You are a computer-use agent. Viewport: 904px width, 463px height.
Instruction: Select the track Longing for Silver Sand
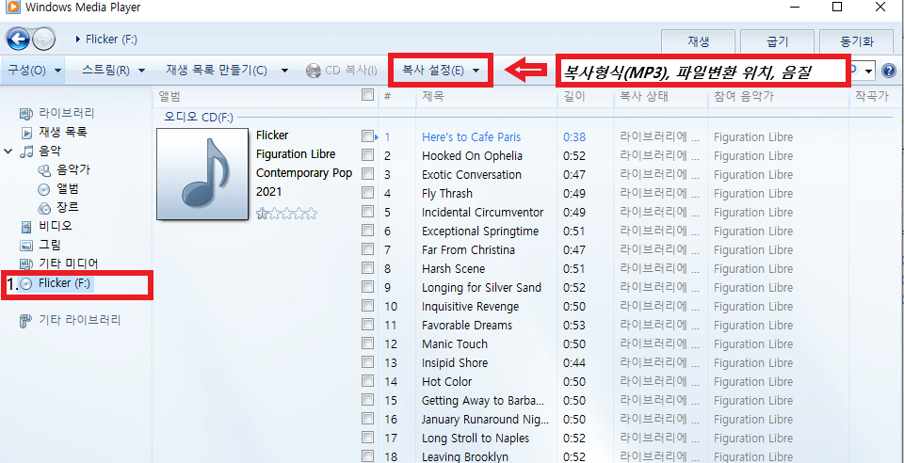coord(481,287)
